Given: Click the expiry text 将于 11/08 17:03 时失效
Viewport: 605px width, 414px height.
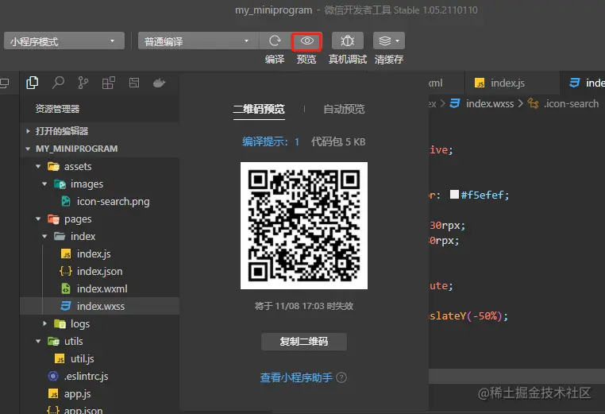Looking at the screenshot, I should pyautogui.click(x=304, y=306).
